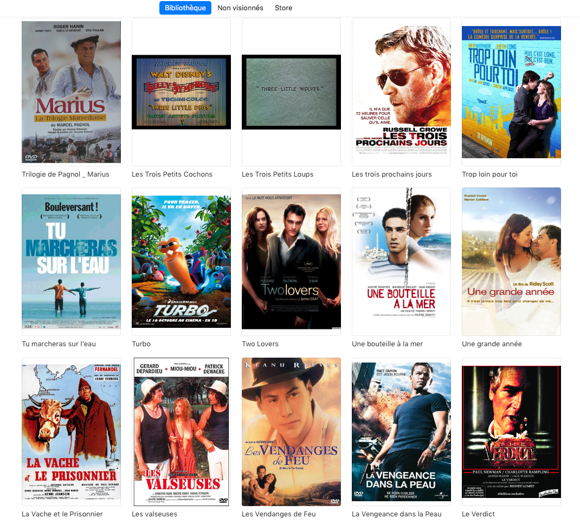Click the 'Turbo' caption text
This screenshot has height=524, width=580.
point(141,344)
